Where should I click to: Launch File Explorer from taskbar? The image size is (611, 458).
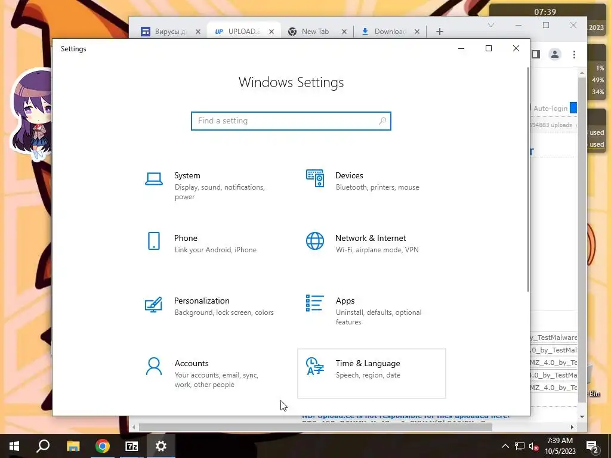73,446
